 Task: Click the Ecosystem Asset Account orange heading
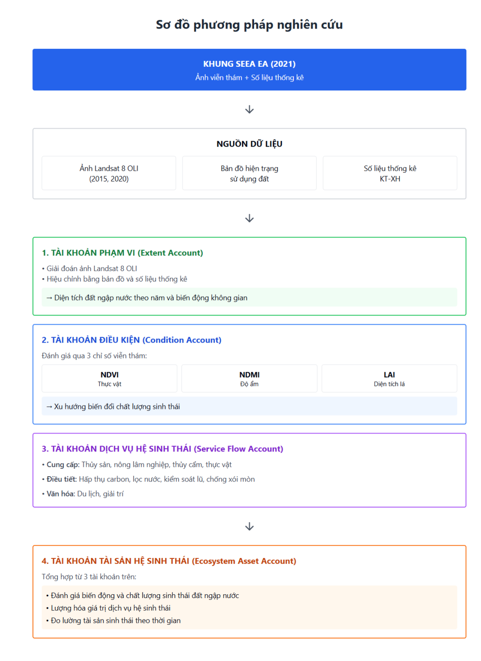coord(169,561)
